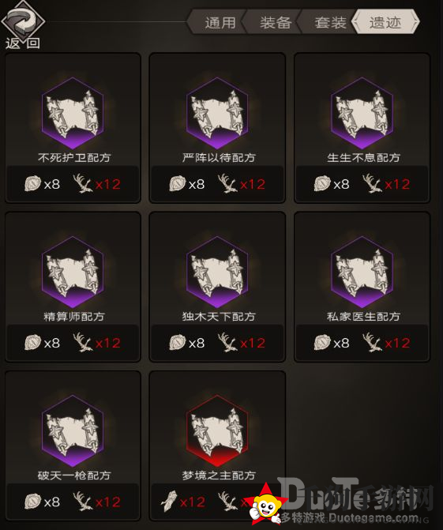Click the 私家医生配方 name label
The width and height of the screenshot is (443, 530).
(x=363, y=317)
